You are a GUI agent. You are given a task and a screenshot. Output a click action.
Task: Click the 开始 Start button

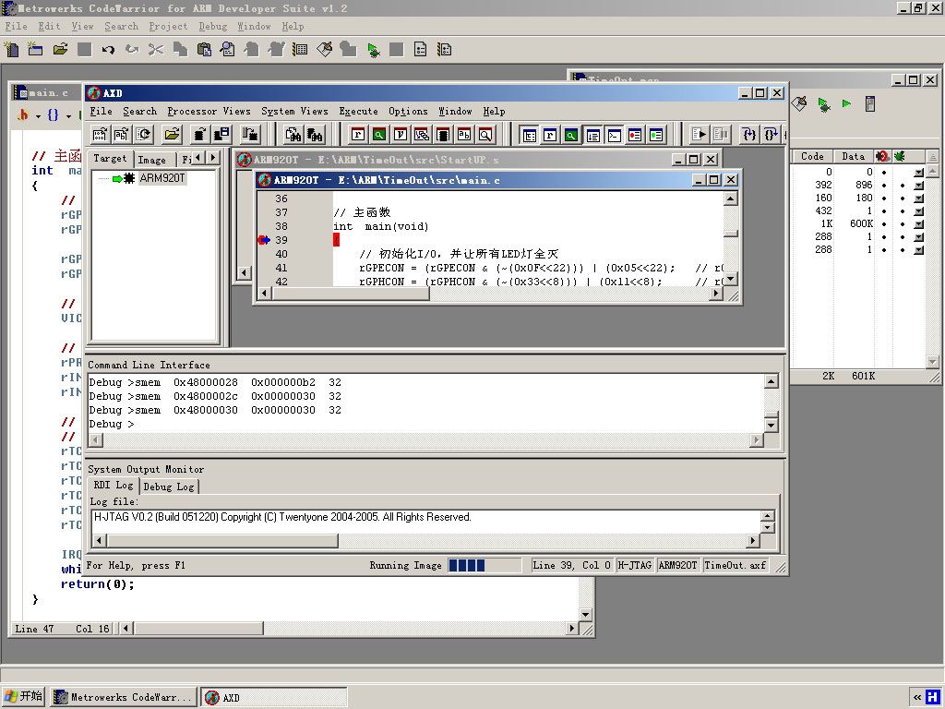tap(24, 697)
